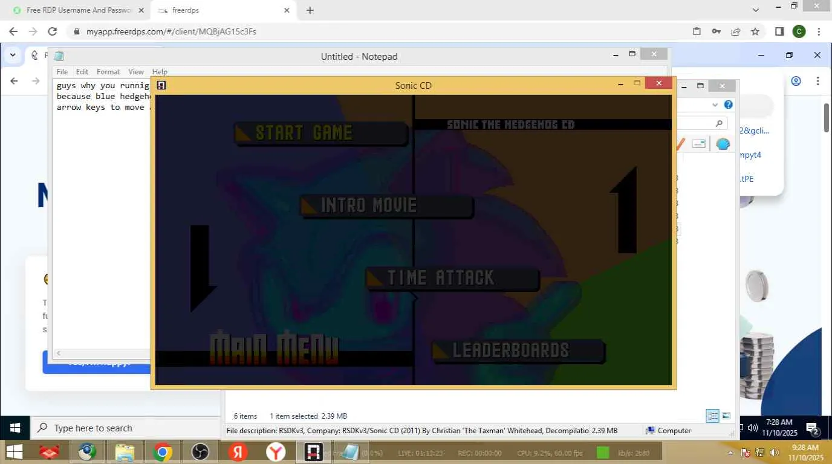Image resolution: width=832 pixels, height=464 pixels.
Task: Open the Yandex Browser Y icon in taskbar
Action: pyautogui.click(x=276, y=451)
